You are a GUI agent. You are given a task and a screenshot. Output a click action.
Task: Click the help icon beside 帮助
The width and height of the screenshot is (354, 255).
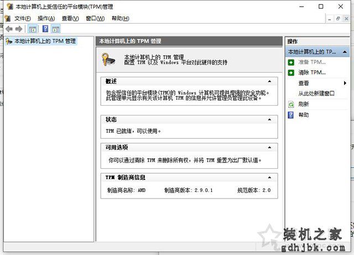tap(291, 115)
